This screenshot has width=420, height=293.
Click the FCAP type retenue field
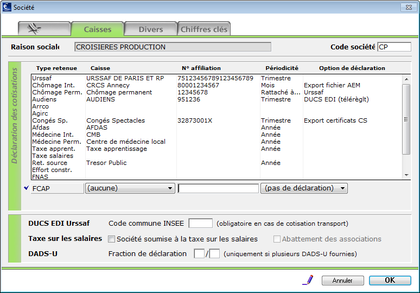pyautogui.click(x=58, y=188)
